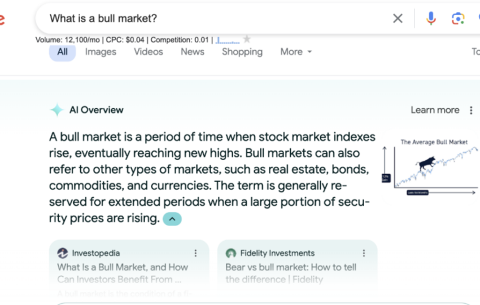Clear the search query with X icon

point(398,19)
